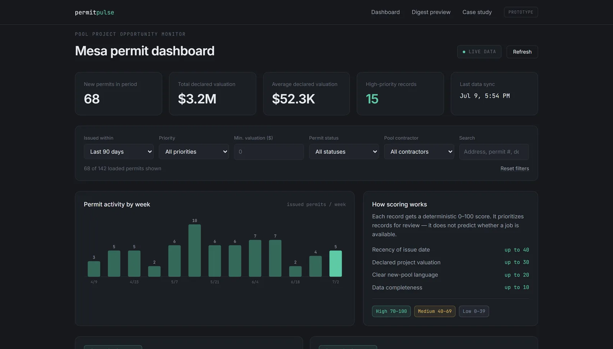Click the bar with value 10
This screenshot has width=613, height=349.
point(195,251)
